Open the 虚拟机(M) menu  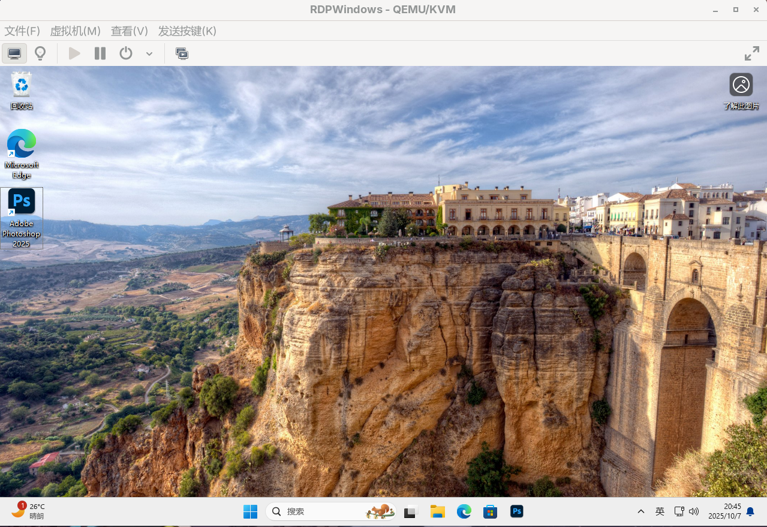(x=75, y=31)
